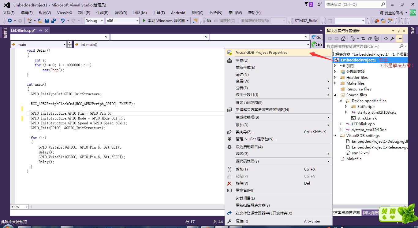418x228 pixels.
Task: Save LEDBlink.cpp with the floppy disk icon
Action: coord(47,20)
